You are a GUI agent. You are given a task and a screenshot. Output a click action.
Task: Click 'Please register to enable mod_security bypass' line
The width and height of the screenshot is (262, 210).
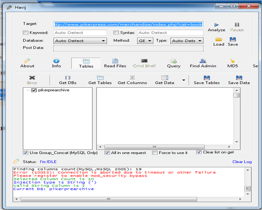pos(80,176)
